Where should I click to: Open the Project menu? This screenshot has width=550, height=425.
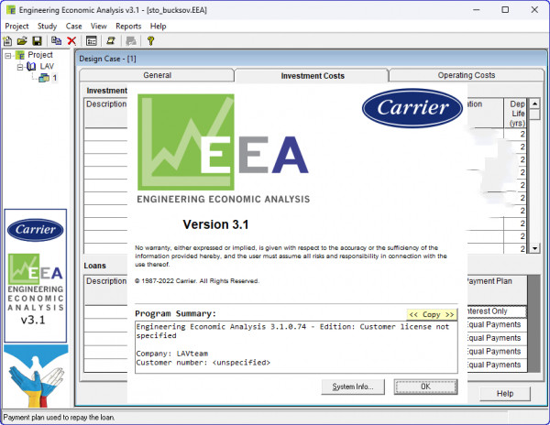tap(16, 27)
